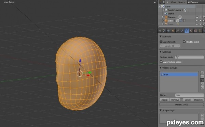This screenshot has width=205, height=127.
Task: Collapse the Shape Keys panel
Action: point(161,110)
